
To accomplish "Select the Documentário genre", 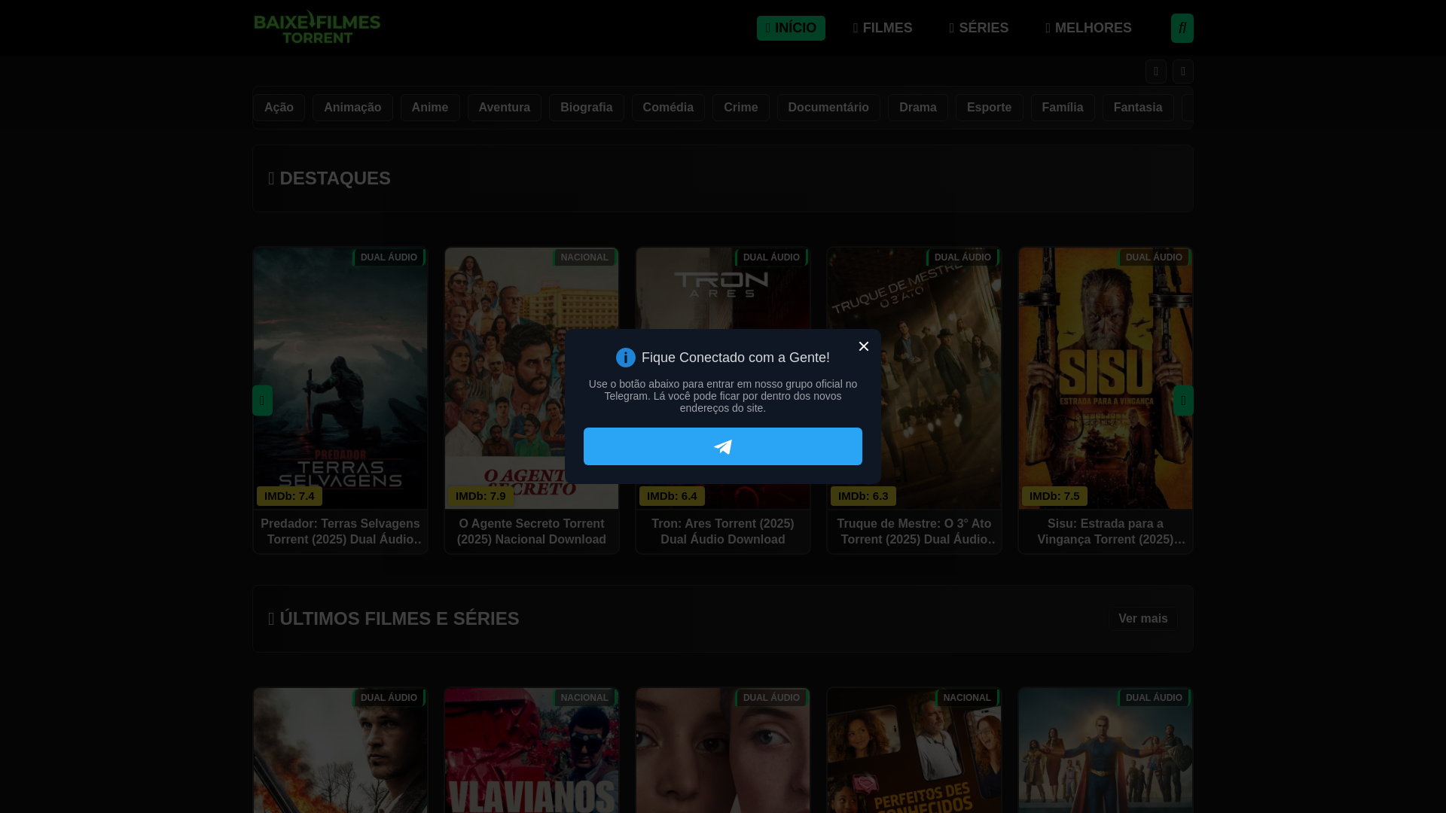I will pos(828,108).
